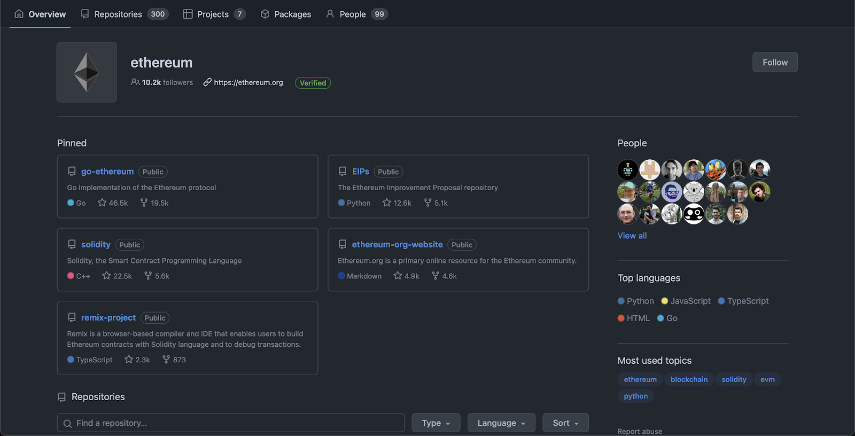The height and width of the screenshot is (436, 855).
Task: Click the followers people icon
Action: (135, 82)
